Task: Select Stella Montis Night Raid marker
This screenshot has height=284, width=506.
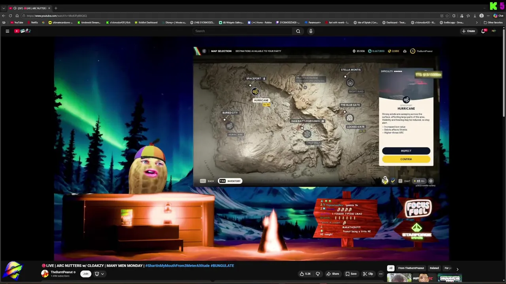Action: click(x=350, y=83)
